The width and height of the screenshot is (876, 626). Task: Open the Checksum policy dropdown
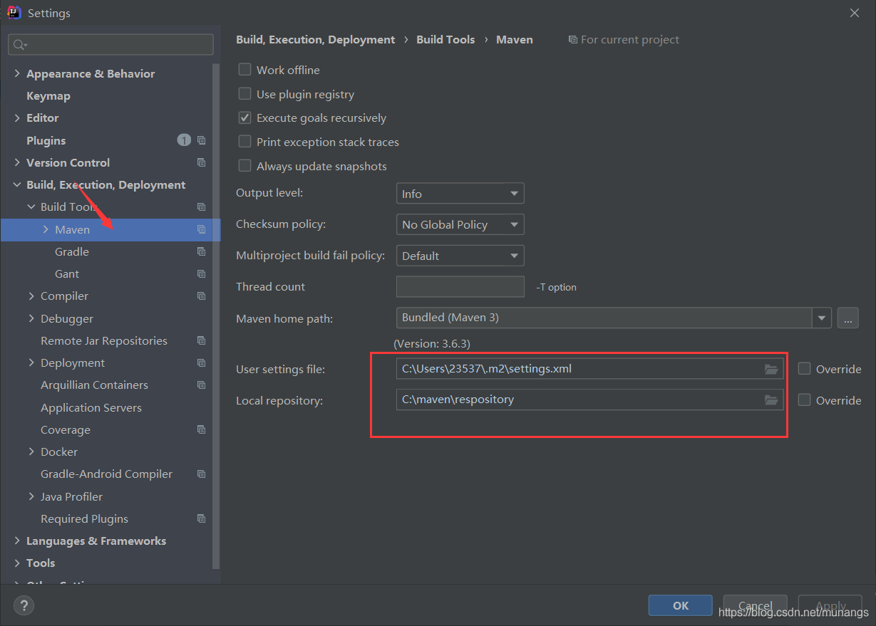point(460,224)
